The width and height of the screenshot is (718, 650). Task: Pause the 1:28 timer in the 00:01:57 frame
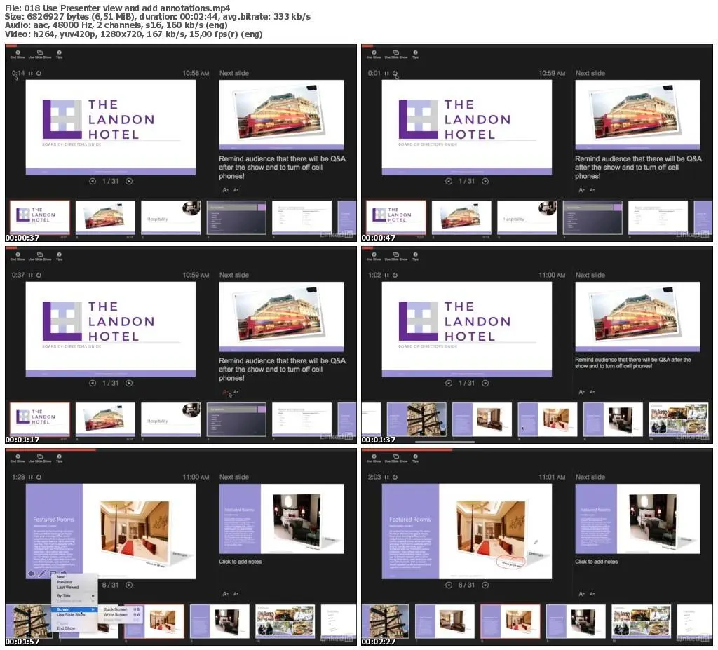[31, 478]
